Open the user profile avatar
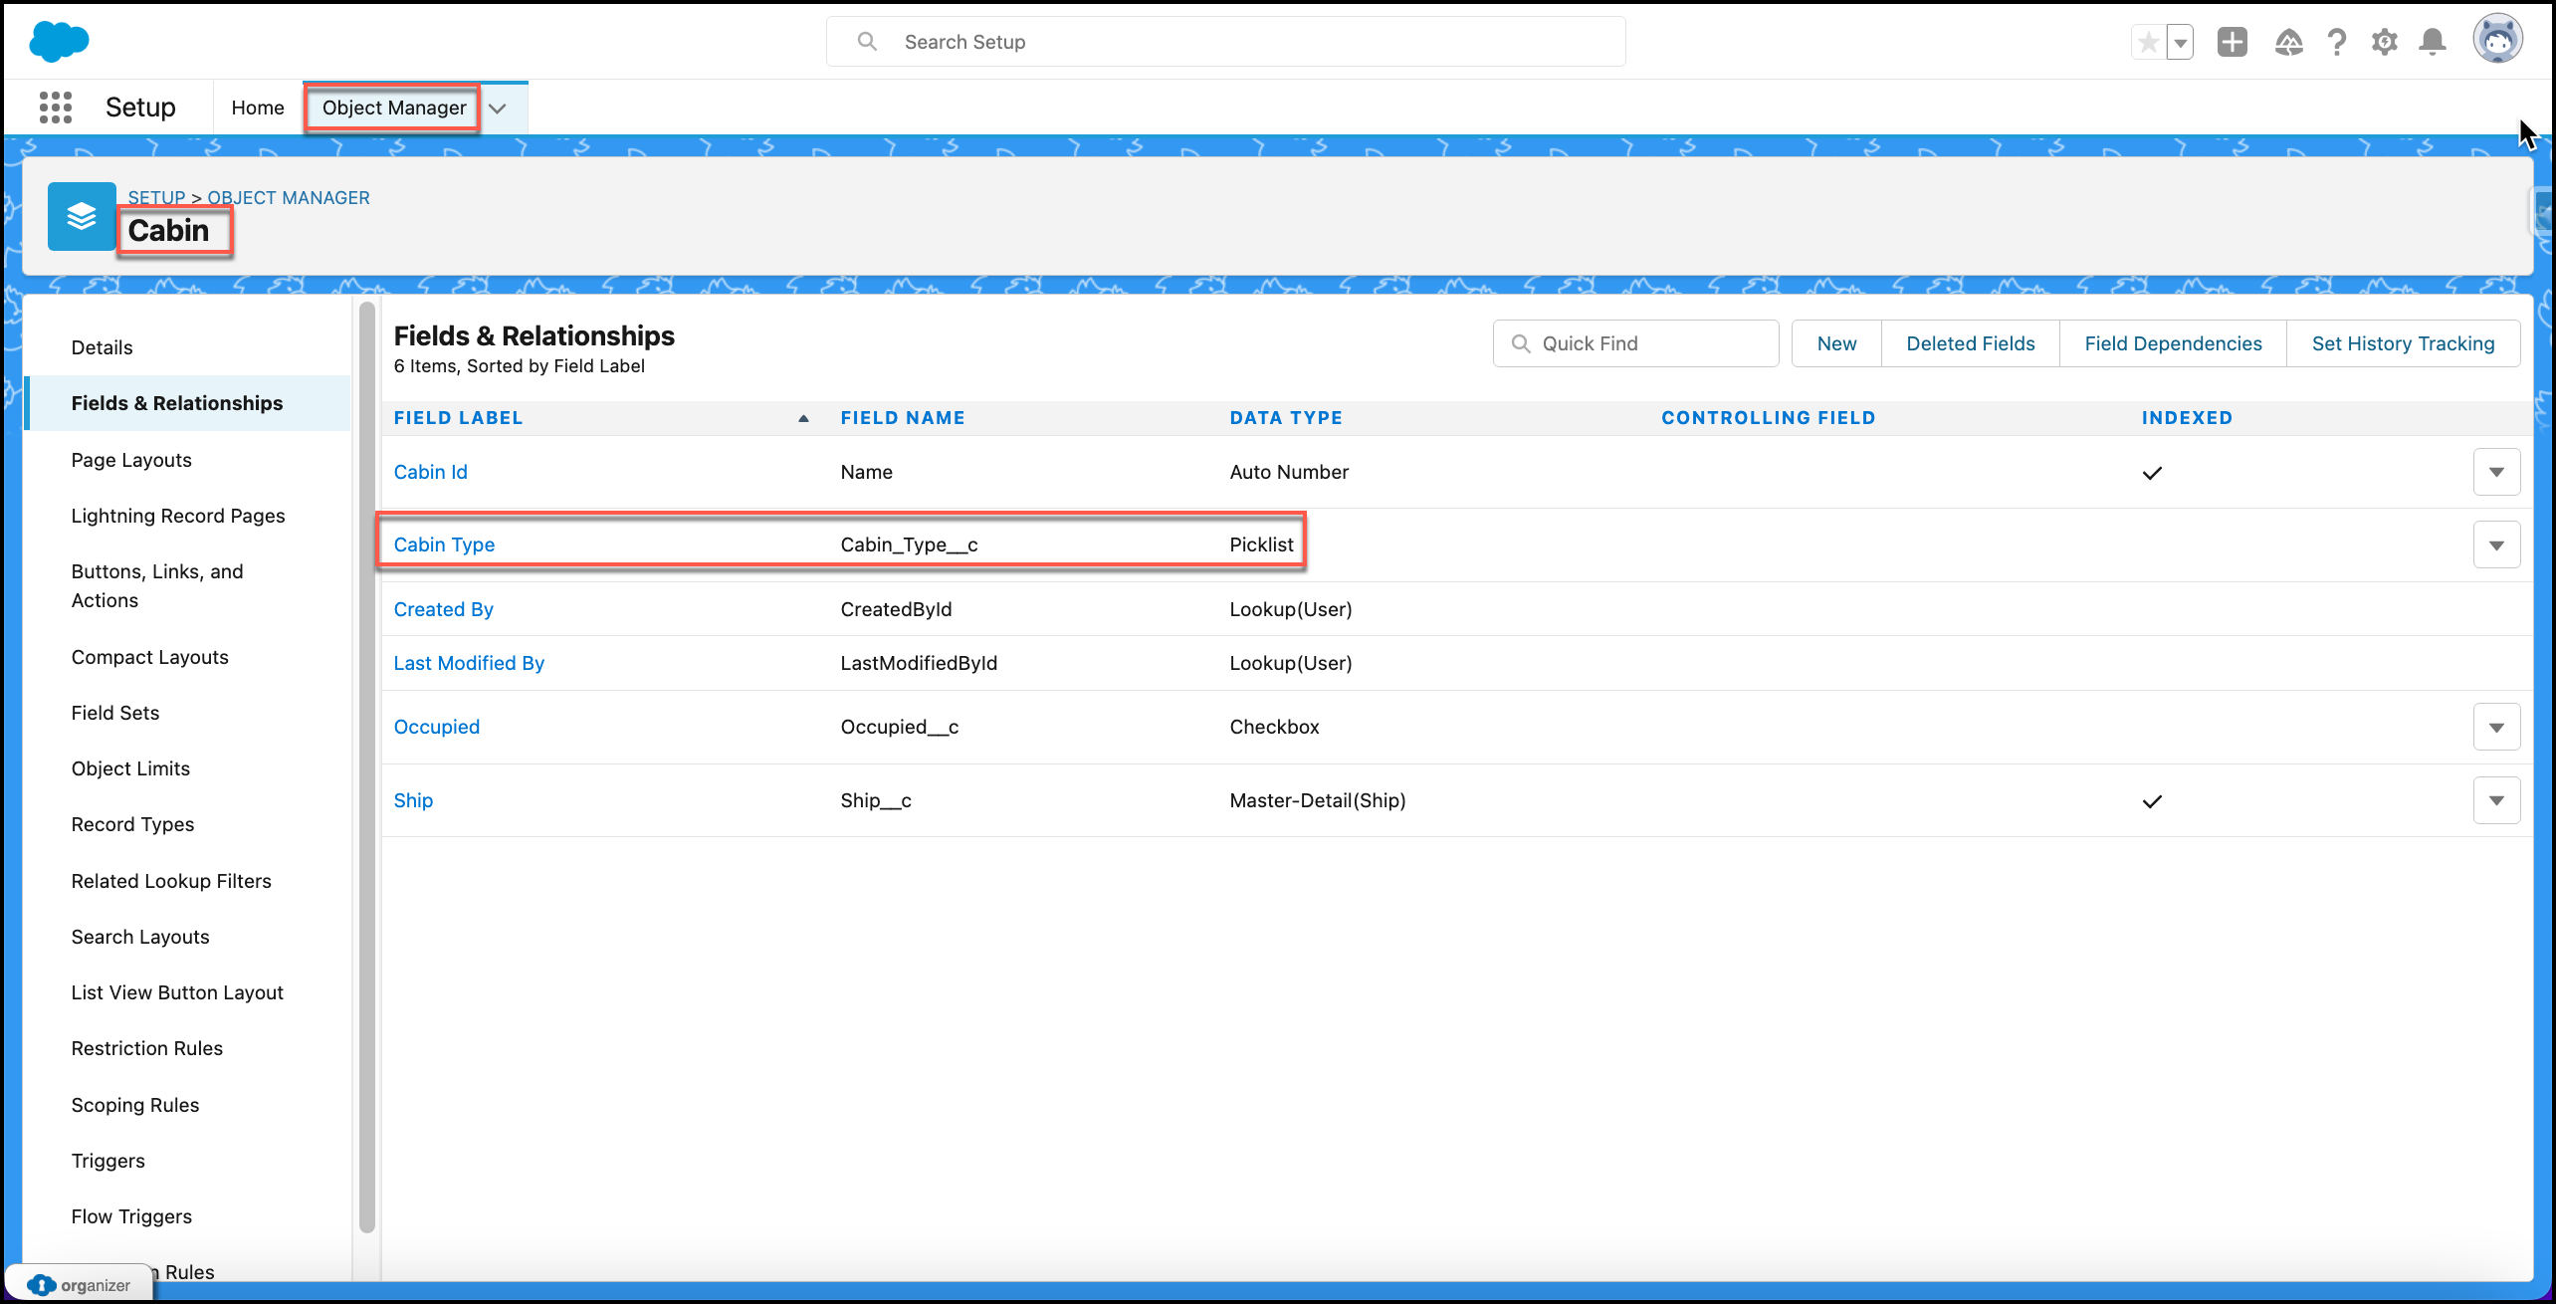The image size is (2556, 1304). point(2497,40)
